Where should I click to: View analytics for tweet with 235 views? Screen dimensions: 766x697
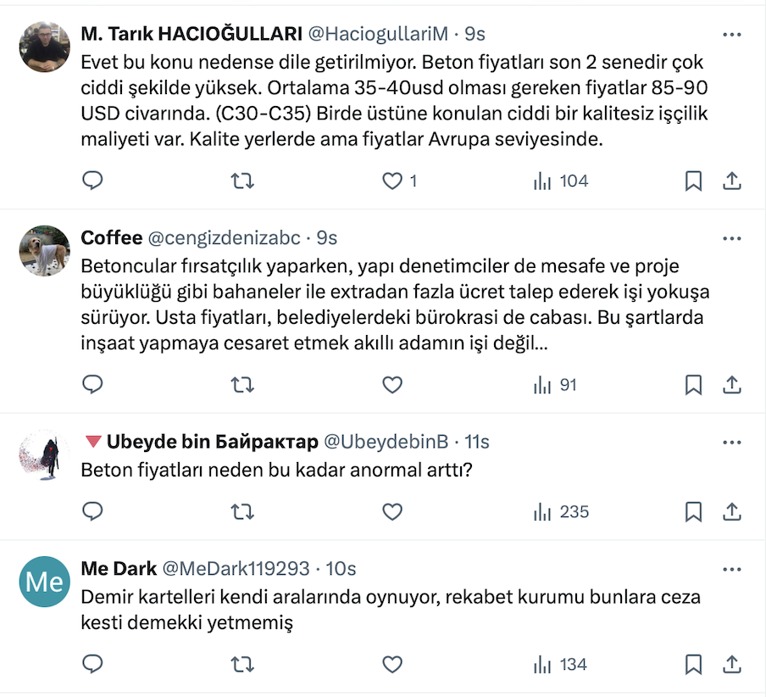560,512
